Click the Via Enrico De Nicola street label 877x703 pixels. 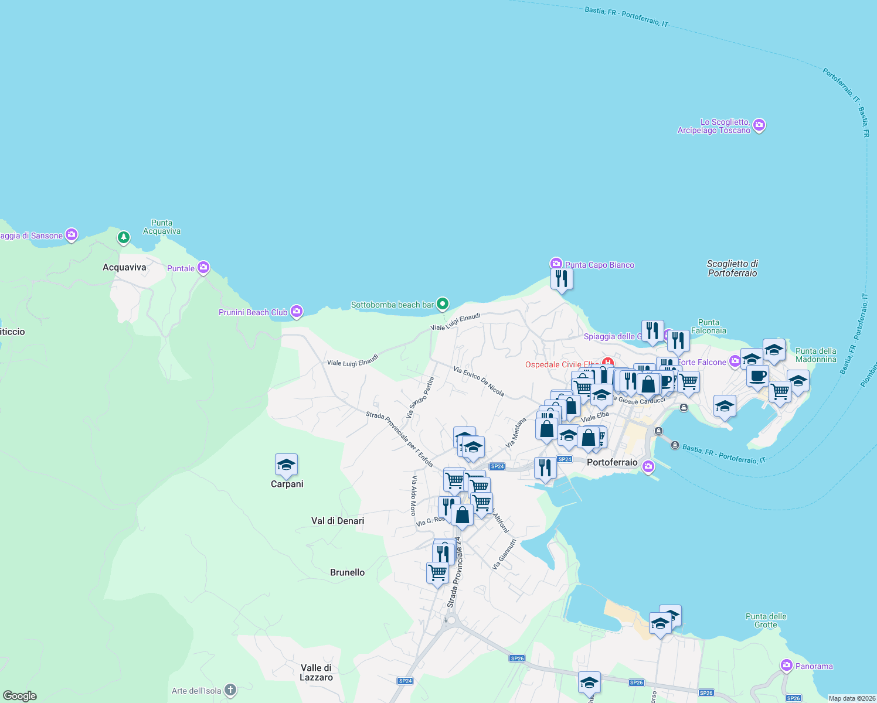coord(479,381)
